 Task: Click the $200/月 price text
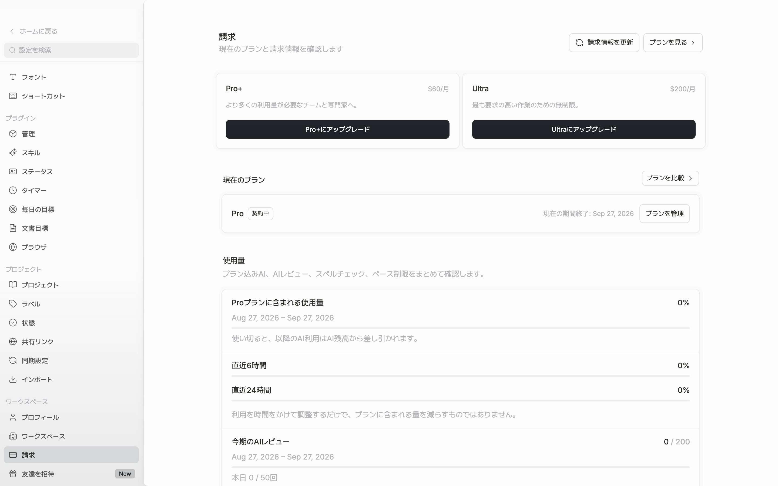pos(683,89)
